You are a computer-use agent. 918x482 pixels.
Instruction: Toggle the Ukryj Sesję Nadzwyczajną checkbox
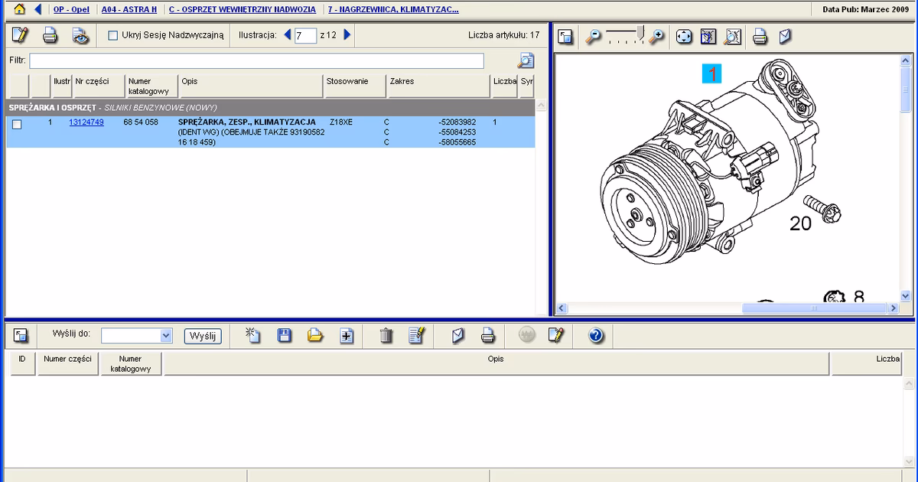coord(113,35)
